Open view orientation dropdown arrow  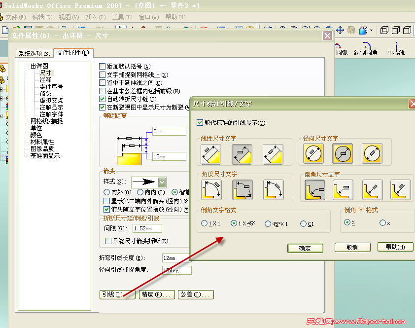click(x=372, y=31)
